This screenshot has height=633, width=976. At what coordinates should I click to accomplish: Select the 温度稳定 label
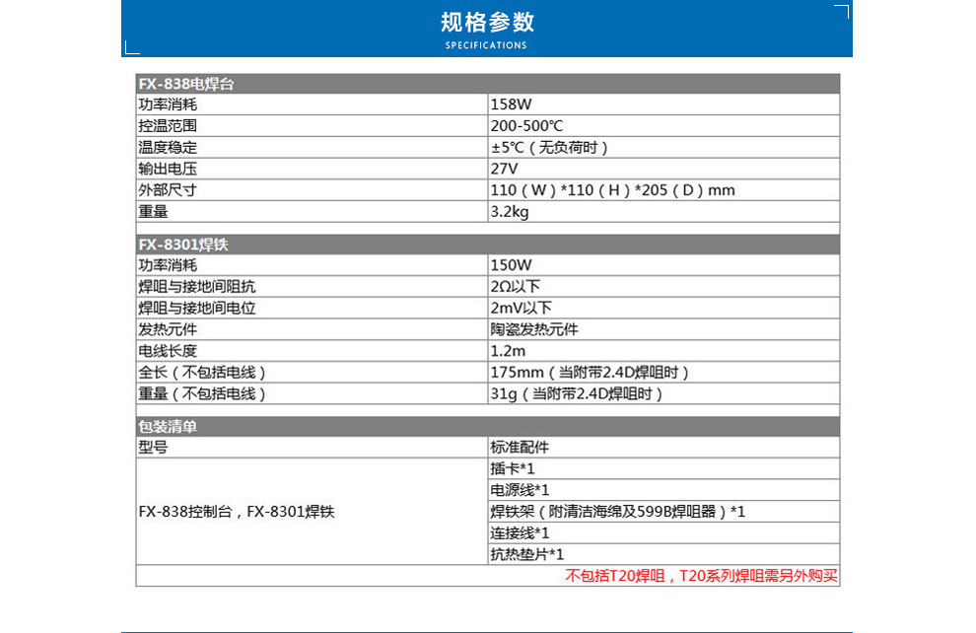[x=168, y=148]
